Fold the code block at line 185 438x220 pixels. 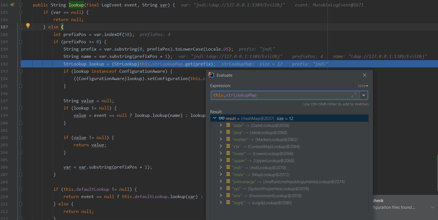pos(21,12)
